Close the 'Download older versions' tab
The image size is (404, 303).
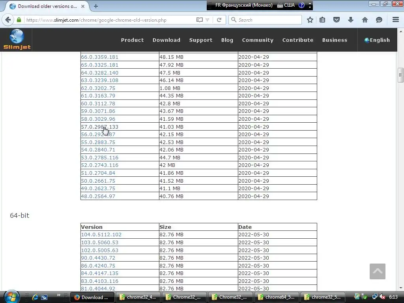[83, 6]
